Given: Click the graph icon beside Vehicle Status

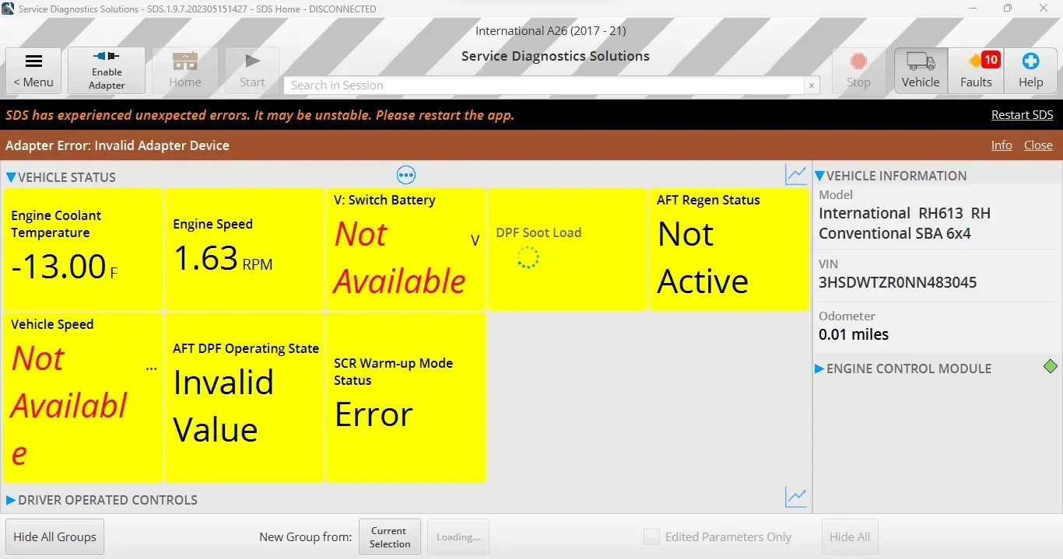Looking at the screenshot, I should coord(796,175).
